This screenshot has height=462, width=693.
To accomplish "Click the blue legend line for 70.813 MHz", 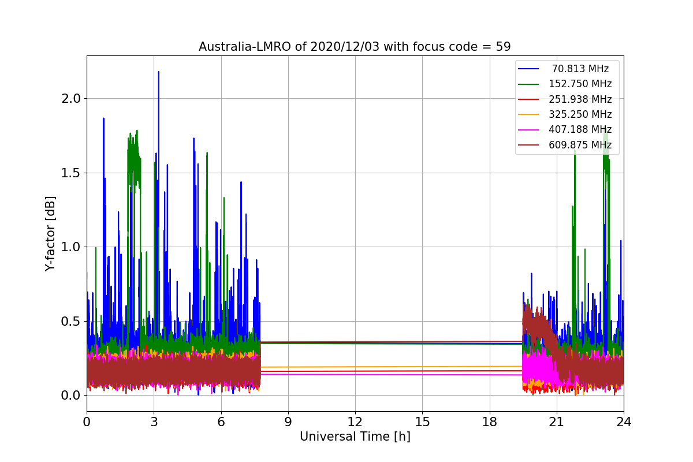I will click(529, 69).
